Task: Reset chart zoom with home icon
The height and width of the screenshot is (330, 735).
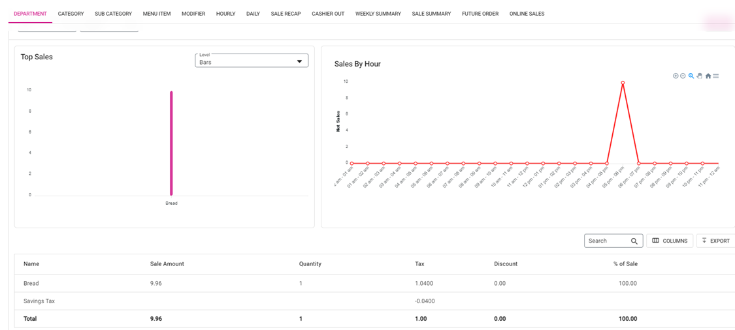Action: click(x=708, y=76)
